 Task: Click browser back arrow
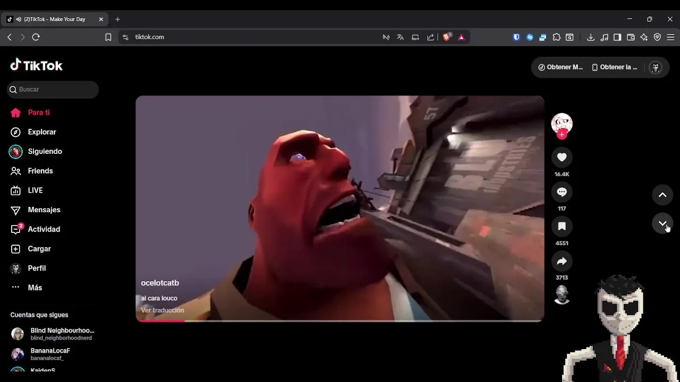point(10,37)
